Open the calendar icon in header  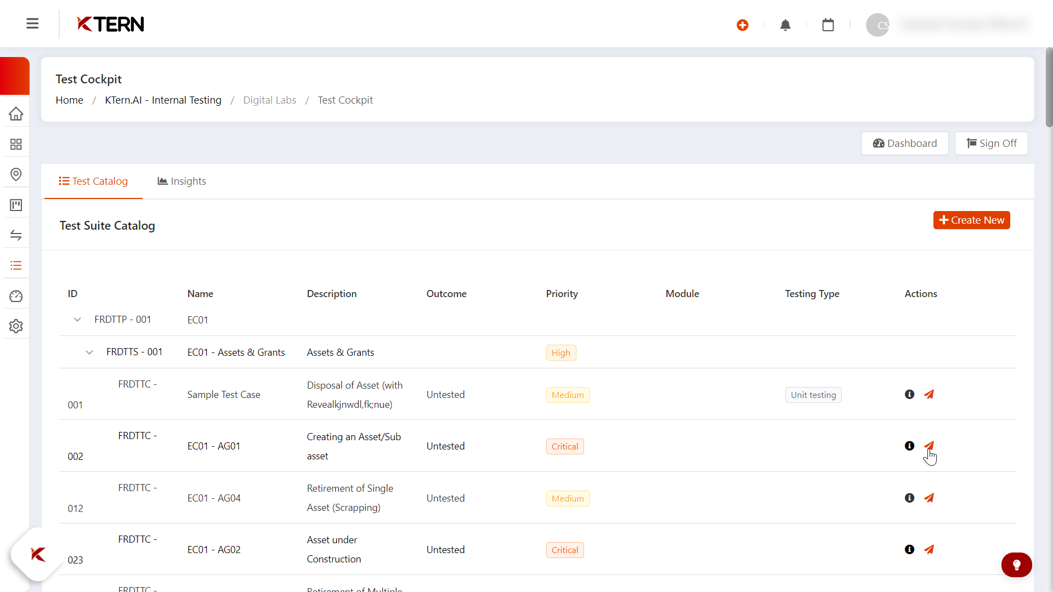[828, 25]
